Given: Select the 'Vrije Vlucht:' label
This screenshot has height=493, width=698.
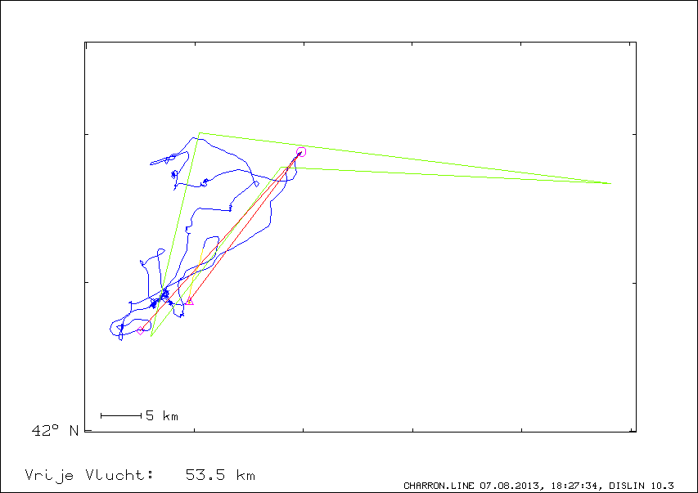Looking at the screenshot, I should point(89,476).
